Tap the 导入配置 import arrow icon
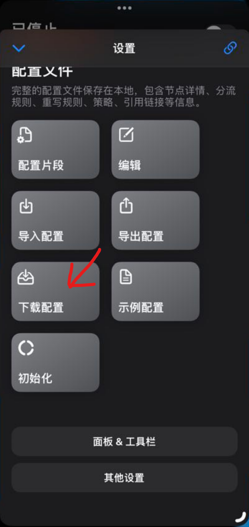The height and width of the screenshot is (527, 249). click(x=26, y=206)
